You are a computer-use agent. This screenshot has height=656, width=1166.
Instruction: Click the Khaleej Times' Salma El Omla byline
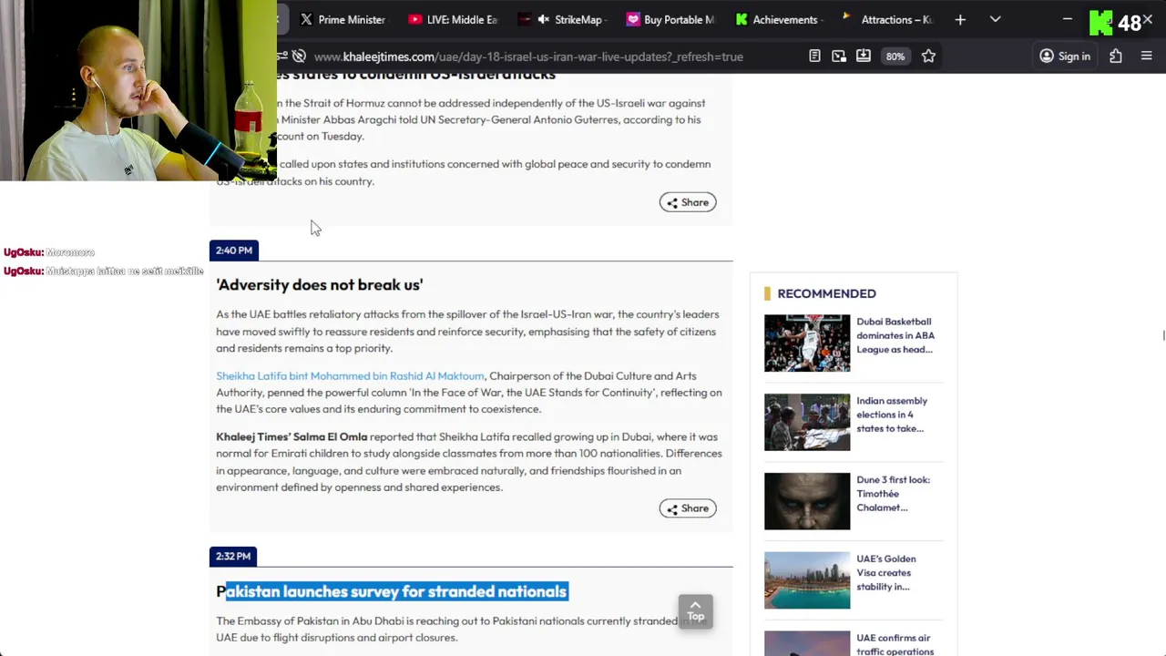pos(291,436)
